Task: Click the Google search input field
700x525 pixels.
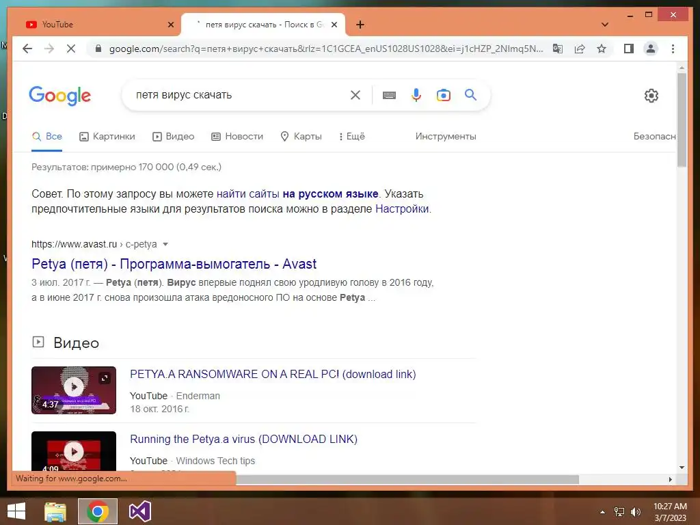Action: click(x=239, y=95)
